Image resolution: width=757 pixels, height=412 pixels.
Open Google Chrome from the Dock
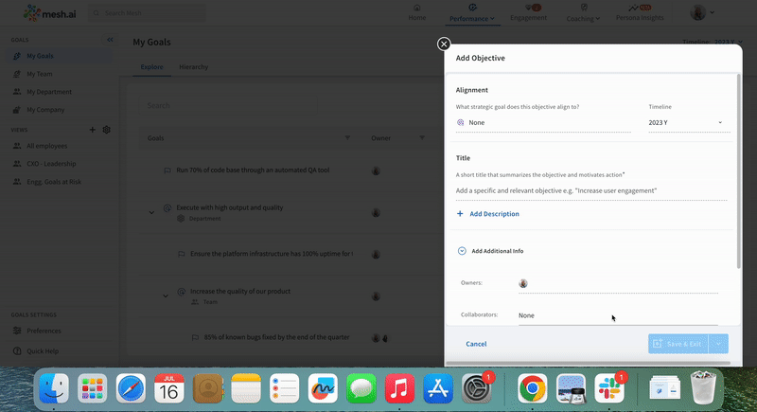(x=532, y=388)
